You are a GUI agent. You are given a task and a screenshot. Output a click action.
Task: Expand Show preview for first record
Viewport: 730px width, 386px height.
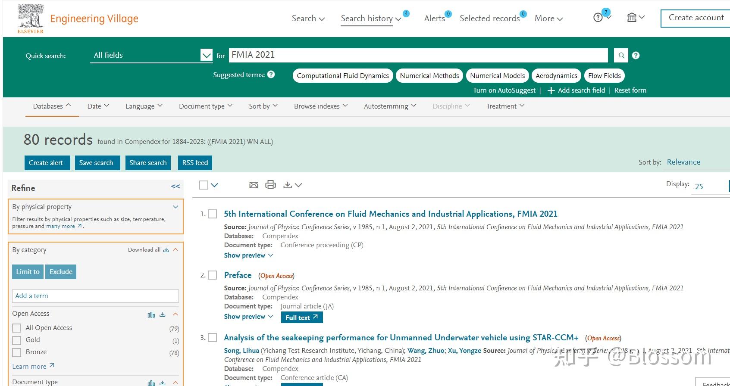(248, 255)
